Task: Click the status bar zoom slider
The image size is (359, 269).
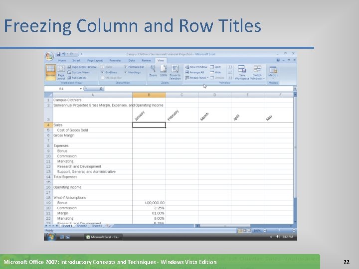Action: point(279,231)
